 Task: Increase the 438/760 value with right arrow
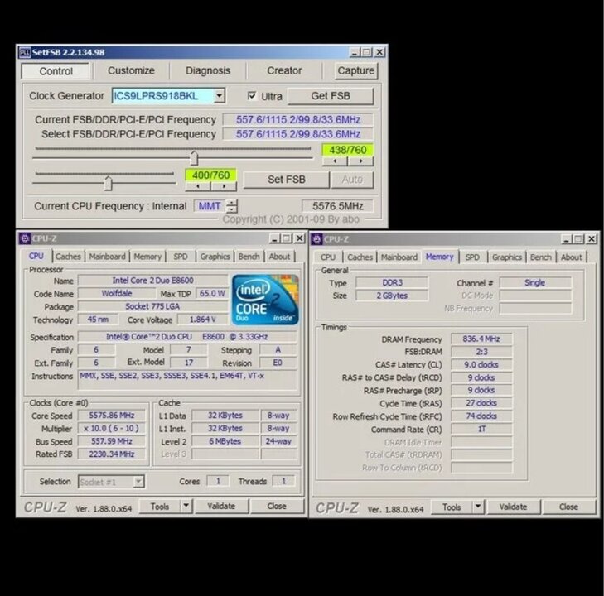[x=360, y=161]
